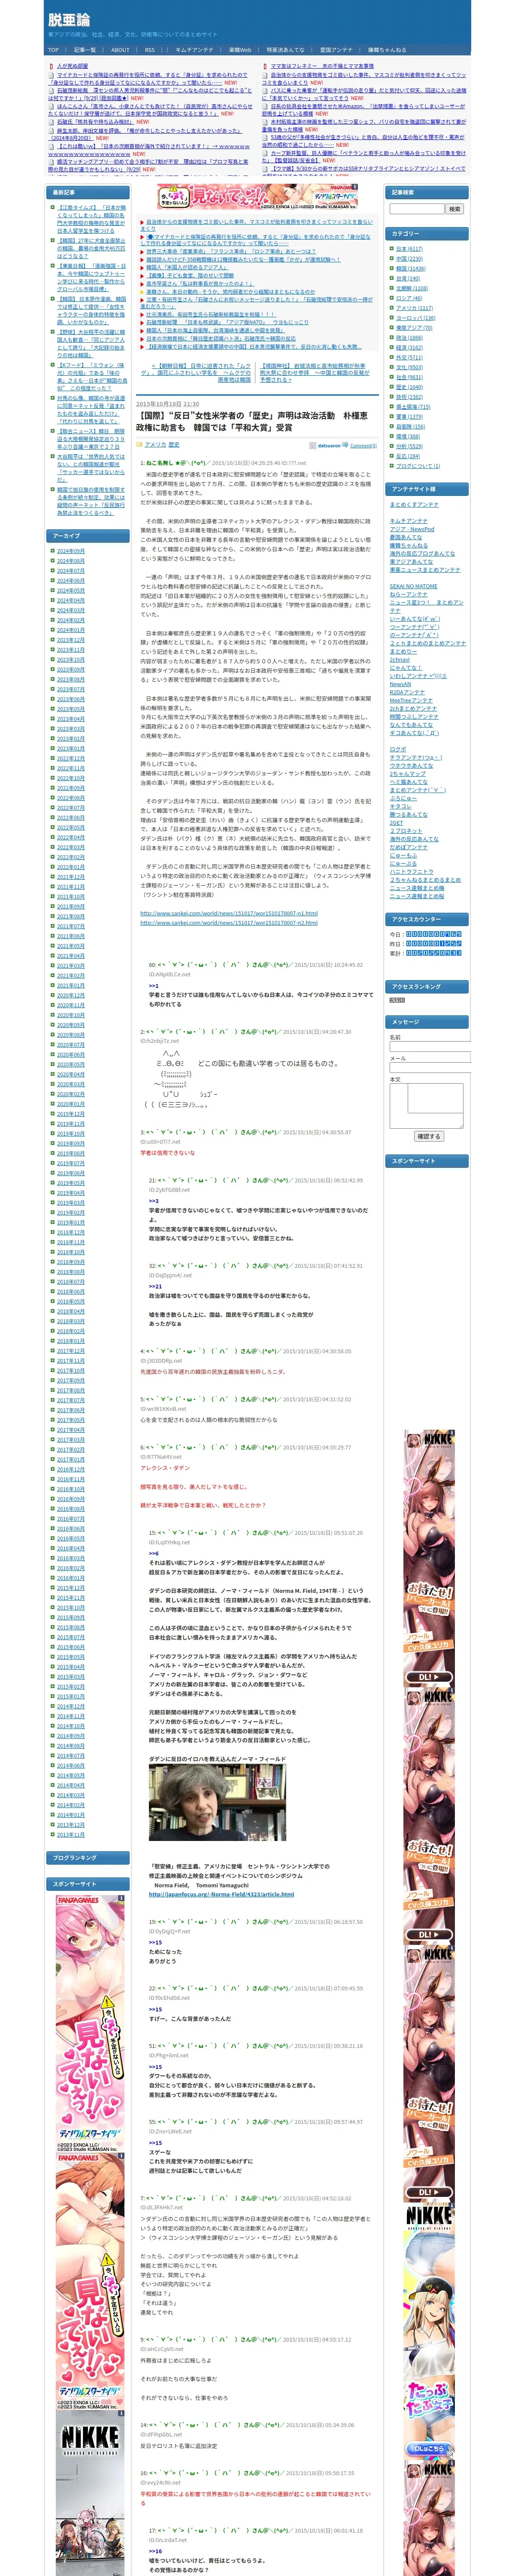Open the 2024年09月 archive link
This screenshot has height=2576, width=515.
(x=70, y=551)
